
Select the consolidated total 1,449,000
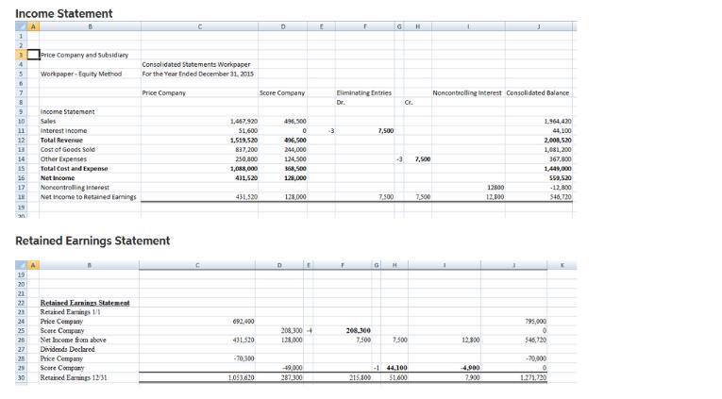(x=557, y=169)
